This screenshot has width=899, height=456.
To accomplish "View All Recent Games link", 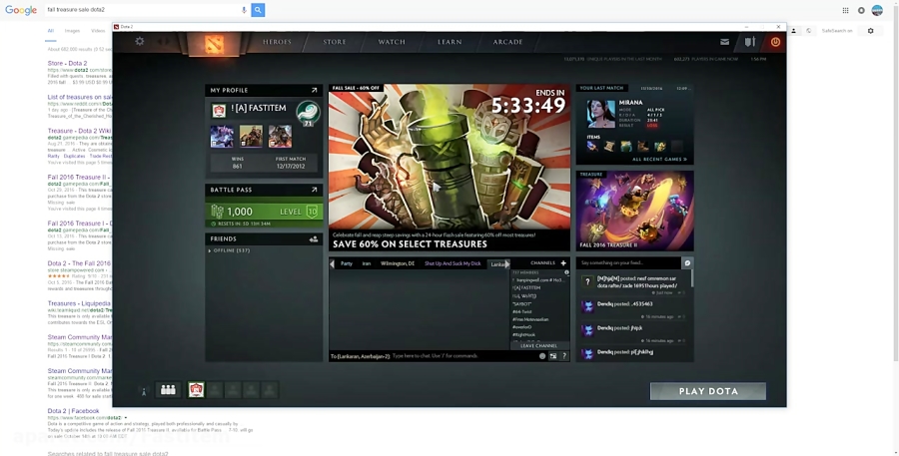I will point(659,159).
